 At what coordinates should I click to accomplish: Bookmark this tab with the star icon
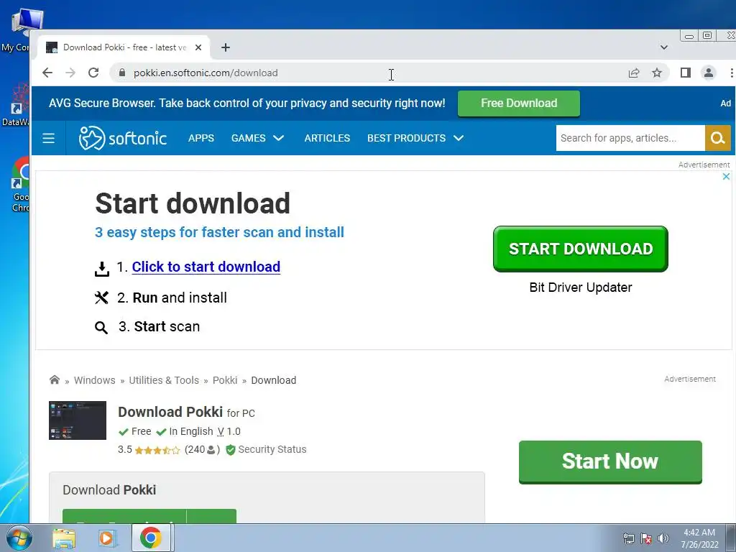click(x=657, y=73)
